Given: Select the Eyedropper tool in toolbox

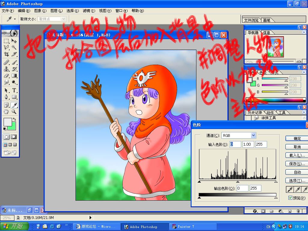Looking at the screenshot, I should tap(14, 105).
